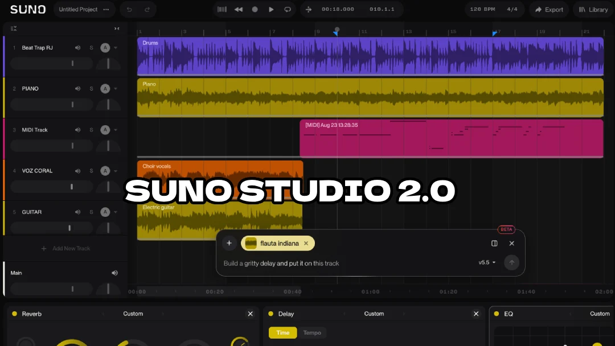Close the Reverb effect panel
This screenshot has width=615, height=346.
pos(250,314)
